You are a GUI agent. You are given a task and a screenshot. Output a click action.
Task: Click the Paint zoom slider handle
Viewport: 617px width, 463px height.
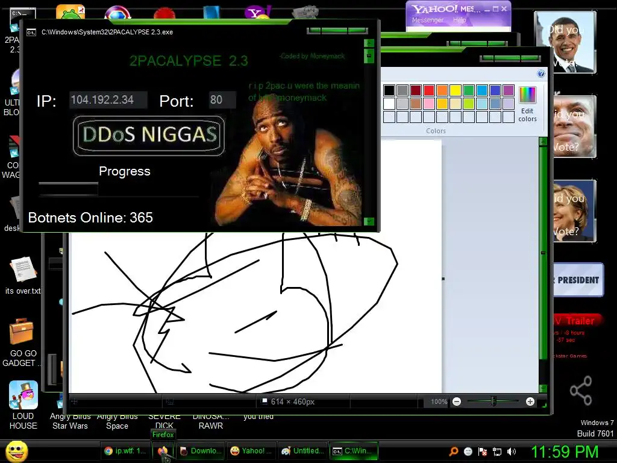click(493, 401)
